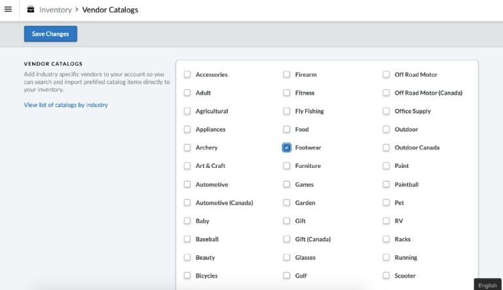The height and width of the screenshot is (290, 503).
Task: Enable the Accessories catalog checkbox
Action: tap(187, 75)
